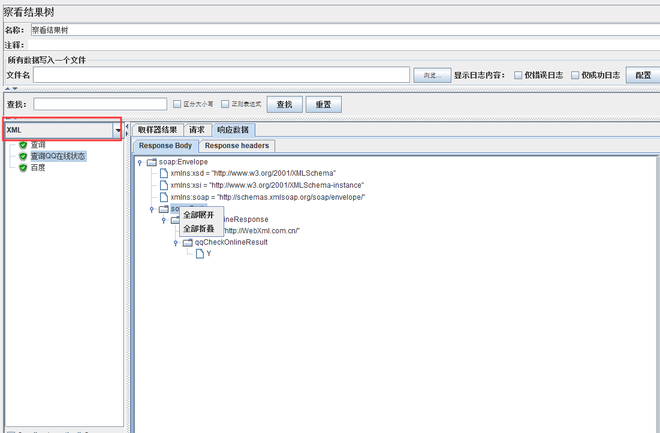Click the green shield icon beside 百度
This screenshot has width=660, height=433.
[x=23, y=167]
